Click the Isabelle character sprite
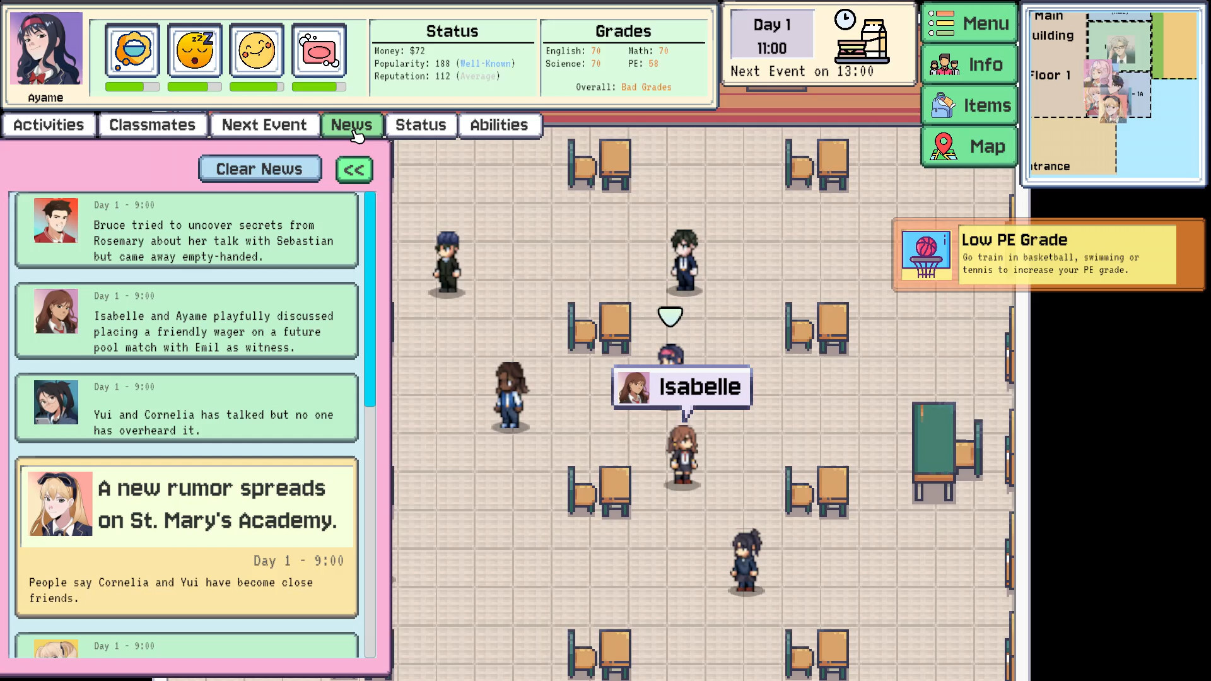 pyautogui.click(x=682, y=456)
